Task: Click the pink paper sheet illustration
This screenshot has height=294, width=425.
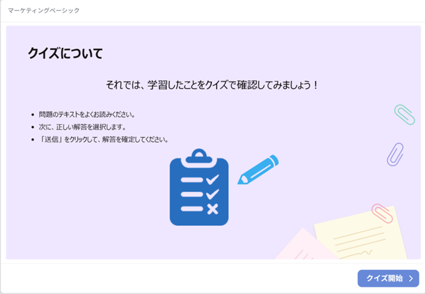Action: pyautogui.click(x=306, y=245)
